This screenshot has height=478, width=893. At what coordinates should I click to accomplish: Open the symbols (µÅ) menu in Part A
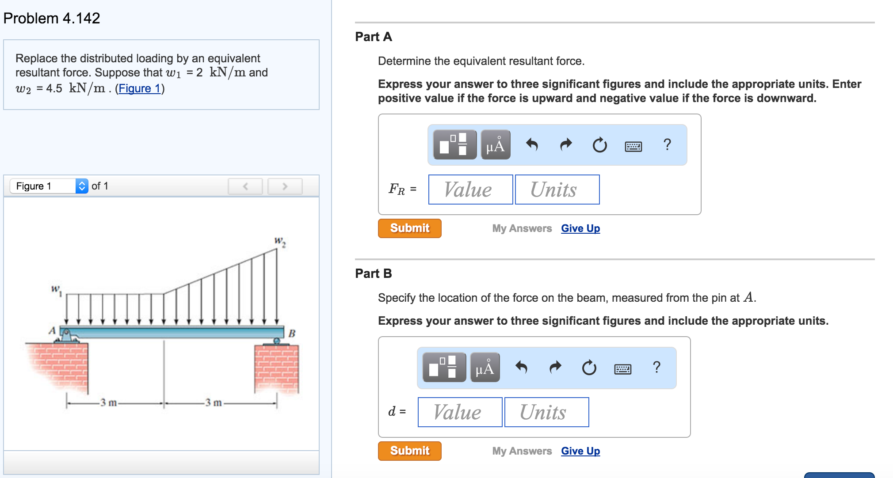pyautogui.click(x=496, y=145)
